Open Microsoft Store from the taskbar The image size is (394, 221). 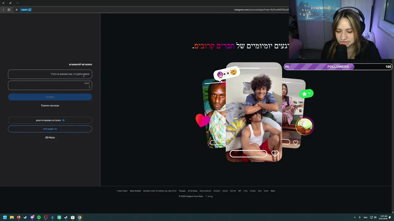click(73, 217)
